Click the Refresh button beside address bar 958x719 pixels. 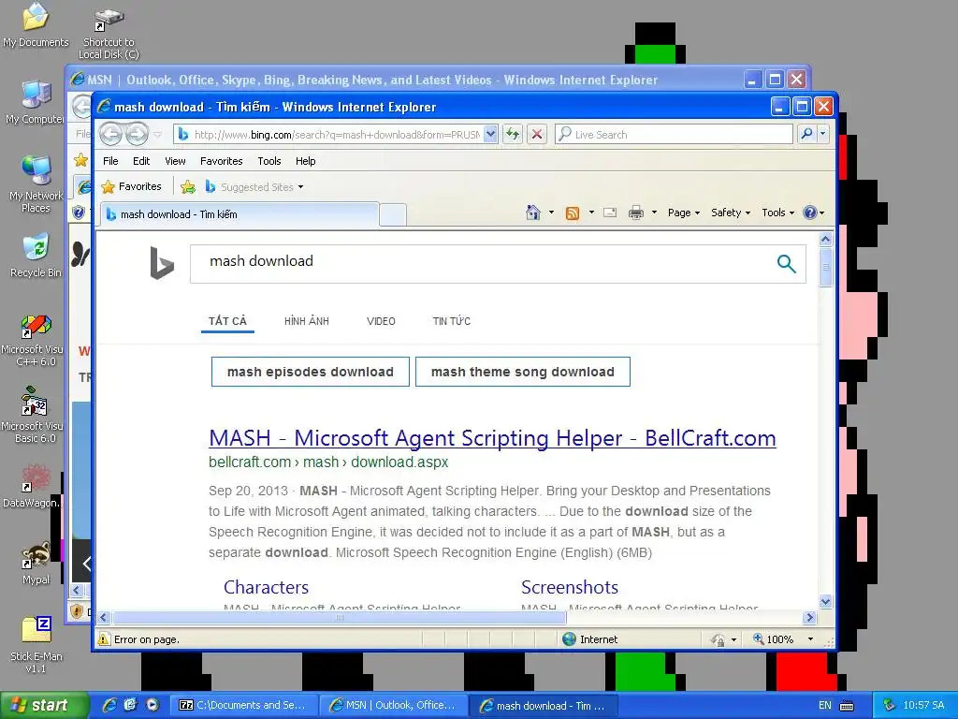click(513, 134)
